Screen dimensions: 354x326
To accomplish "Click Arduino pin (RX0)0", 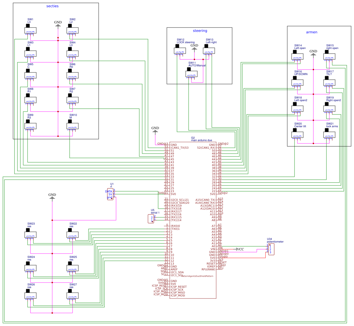I will [175, 226].
